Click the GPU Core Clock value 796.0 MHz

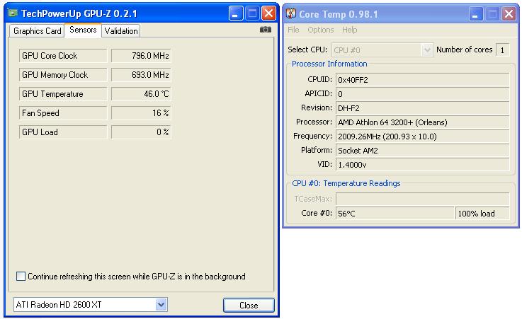coord(141,55)
